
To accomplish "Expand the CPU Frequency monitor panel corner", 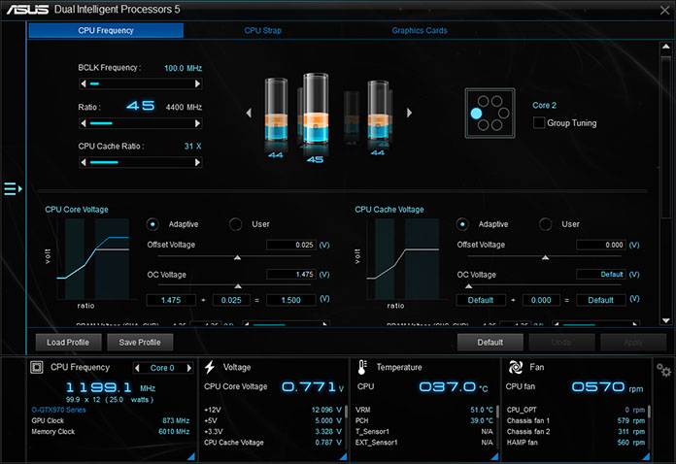I will 191,456.
